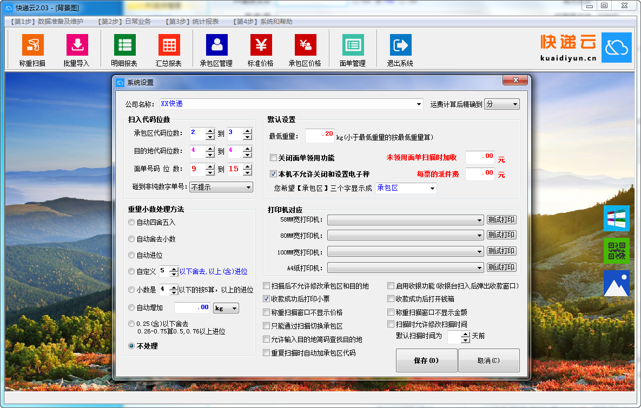The image size is (641, 408).
Task: Open the 汇总报表 summary report
Action: pos(169,45)
